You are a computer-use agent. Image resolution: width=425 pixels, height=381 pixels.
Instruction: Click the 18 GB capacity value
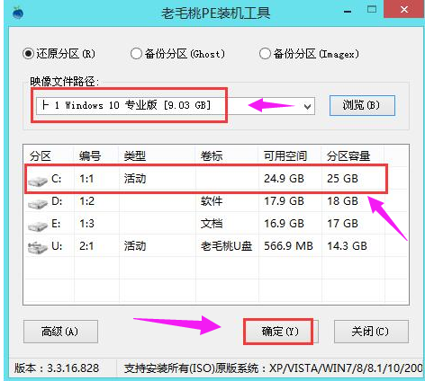[342, 201]
